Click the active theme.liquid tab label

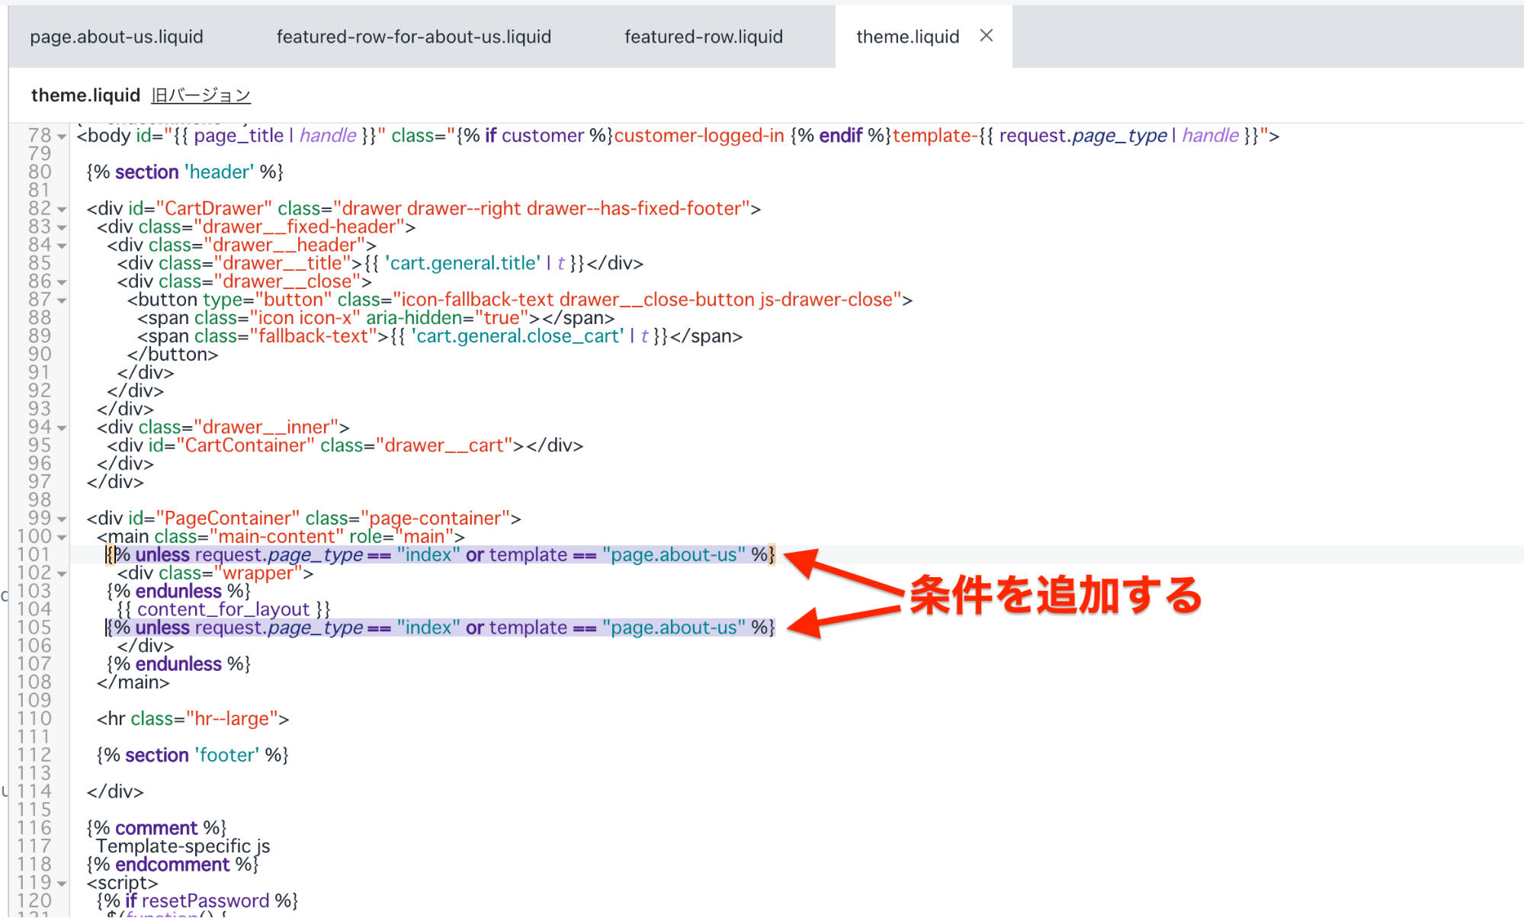907,37
